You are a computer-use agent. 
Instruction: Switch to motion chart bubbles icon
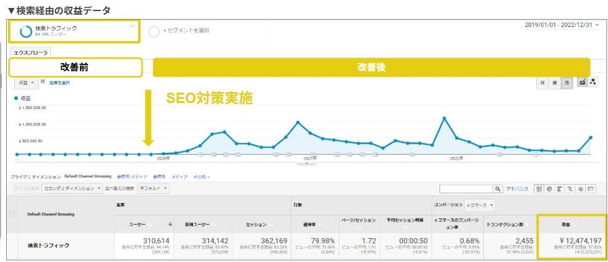tap(593, 82)
